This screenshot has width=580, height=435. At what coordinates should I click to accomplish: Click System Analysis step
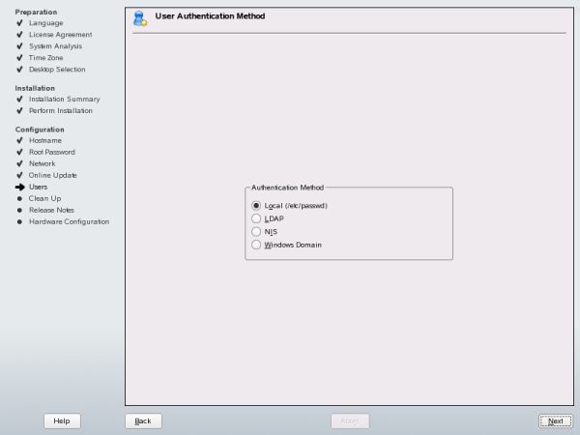55,46
